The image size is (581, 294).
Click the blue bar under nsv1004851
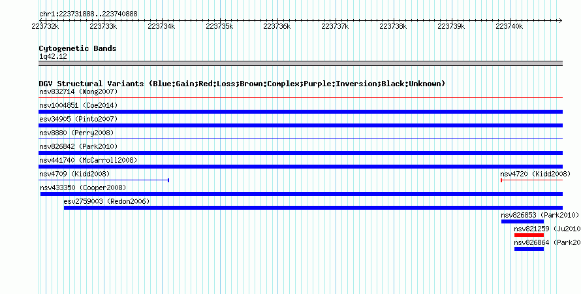click(300, 112)
